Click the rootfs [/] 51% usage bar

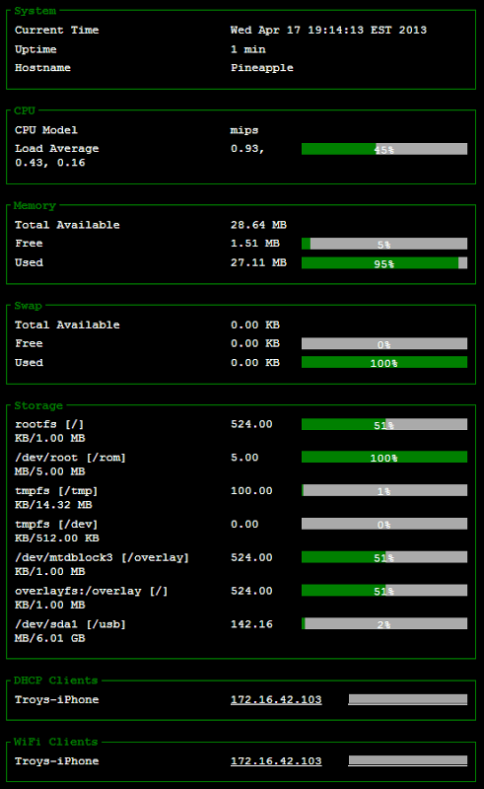(384, 425)
